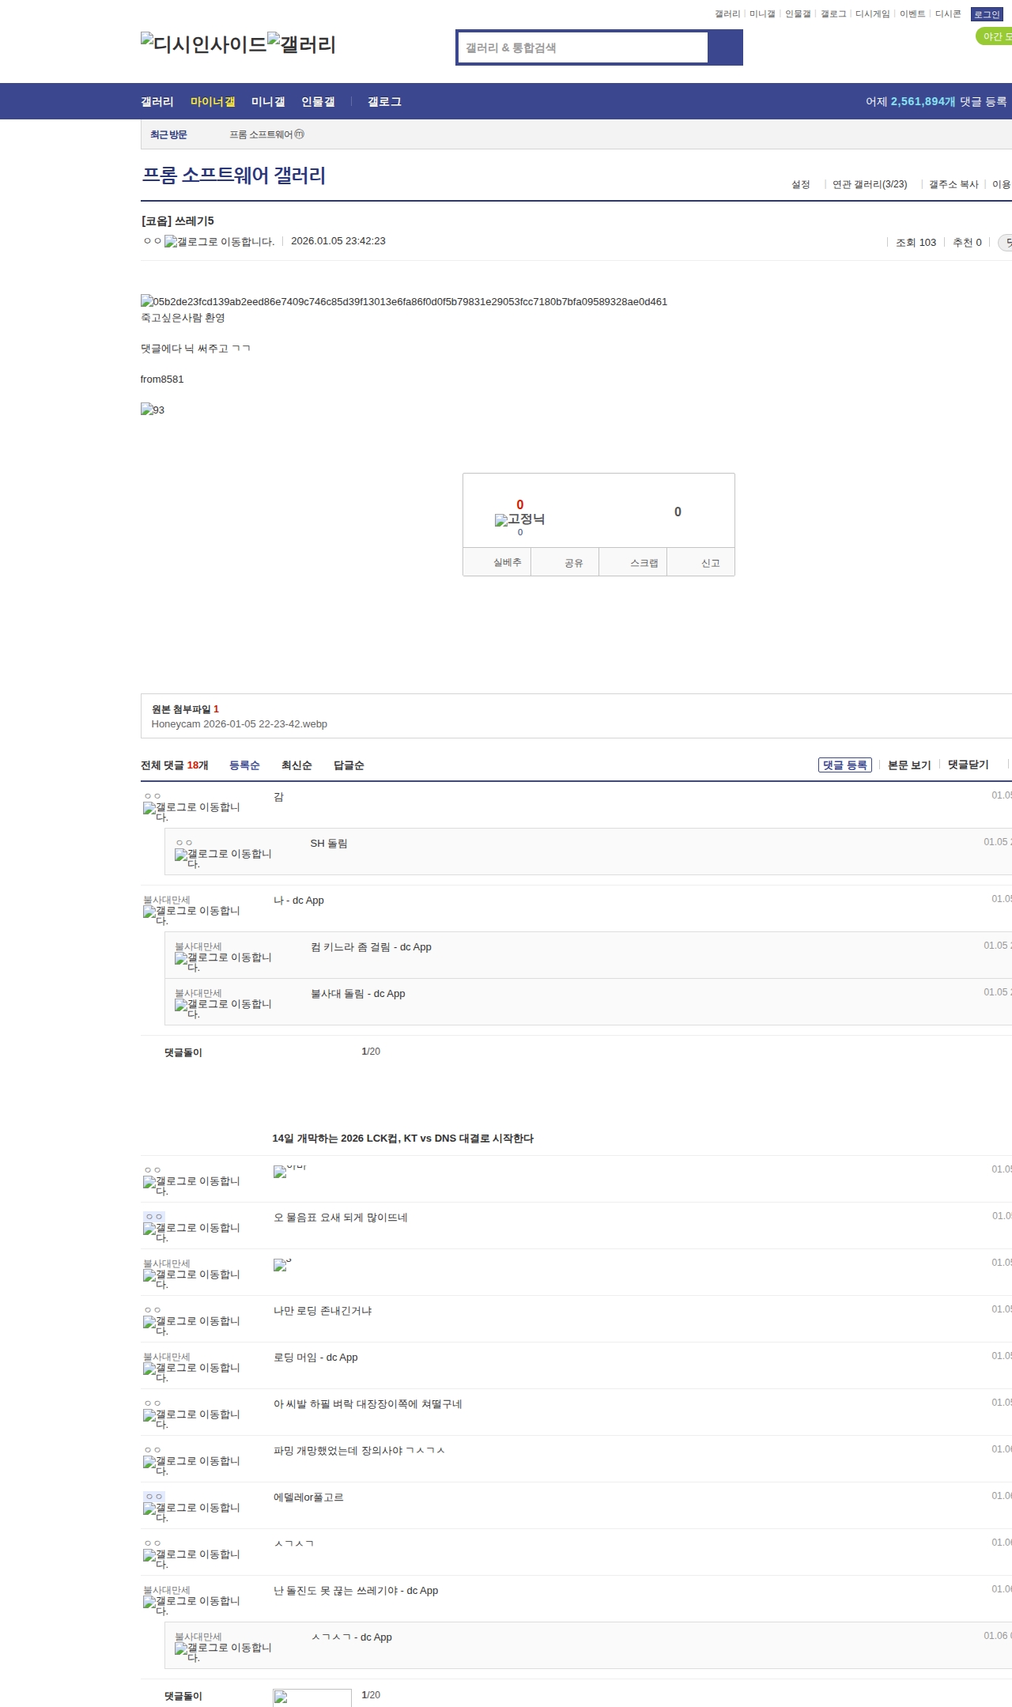The width and height of the screenshot is (1012, 1707).
Task: Download the Honeycam webp attachment
Action: [x=239, y=724]
